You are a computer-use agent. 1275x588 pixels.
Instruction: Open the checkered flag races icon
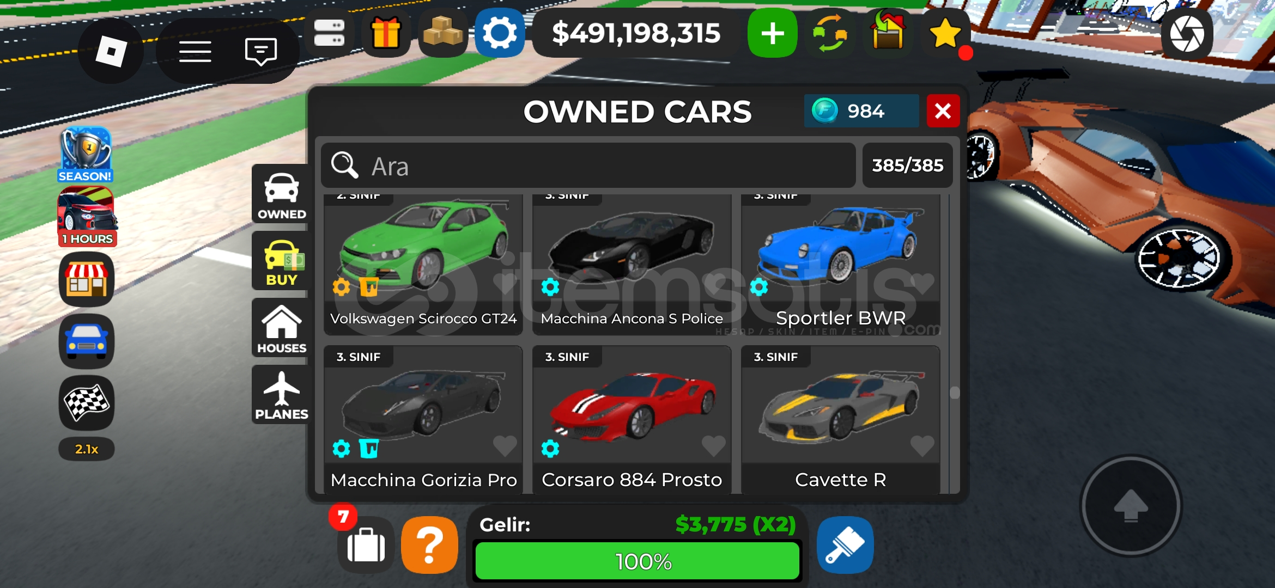pos(87,403)
